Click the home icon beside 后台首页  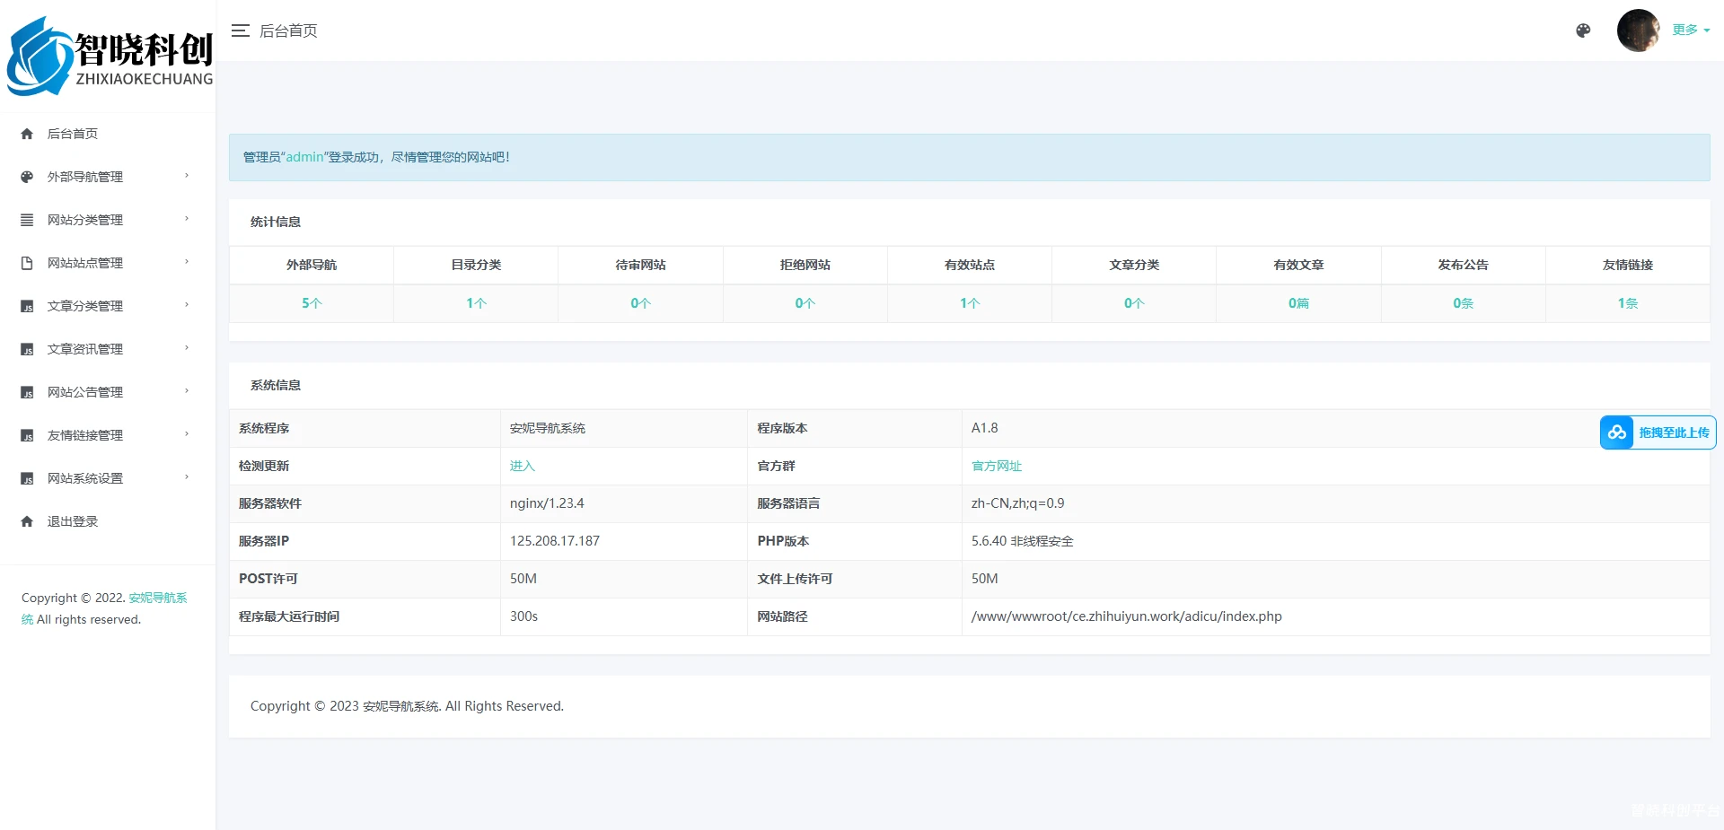coord(27,134)
